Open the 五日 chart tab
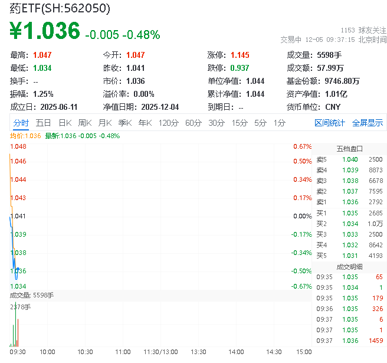The image size is (387, 363). pos(43,123)
